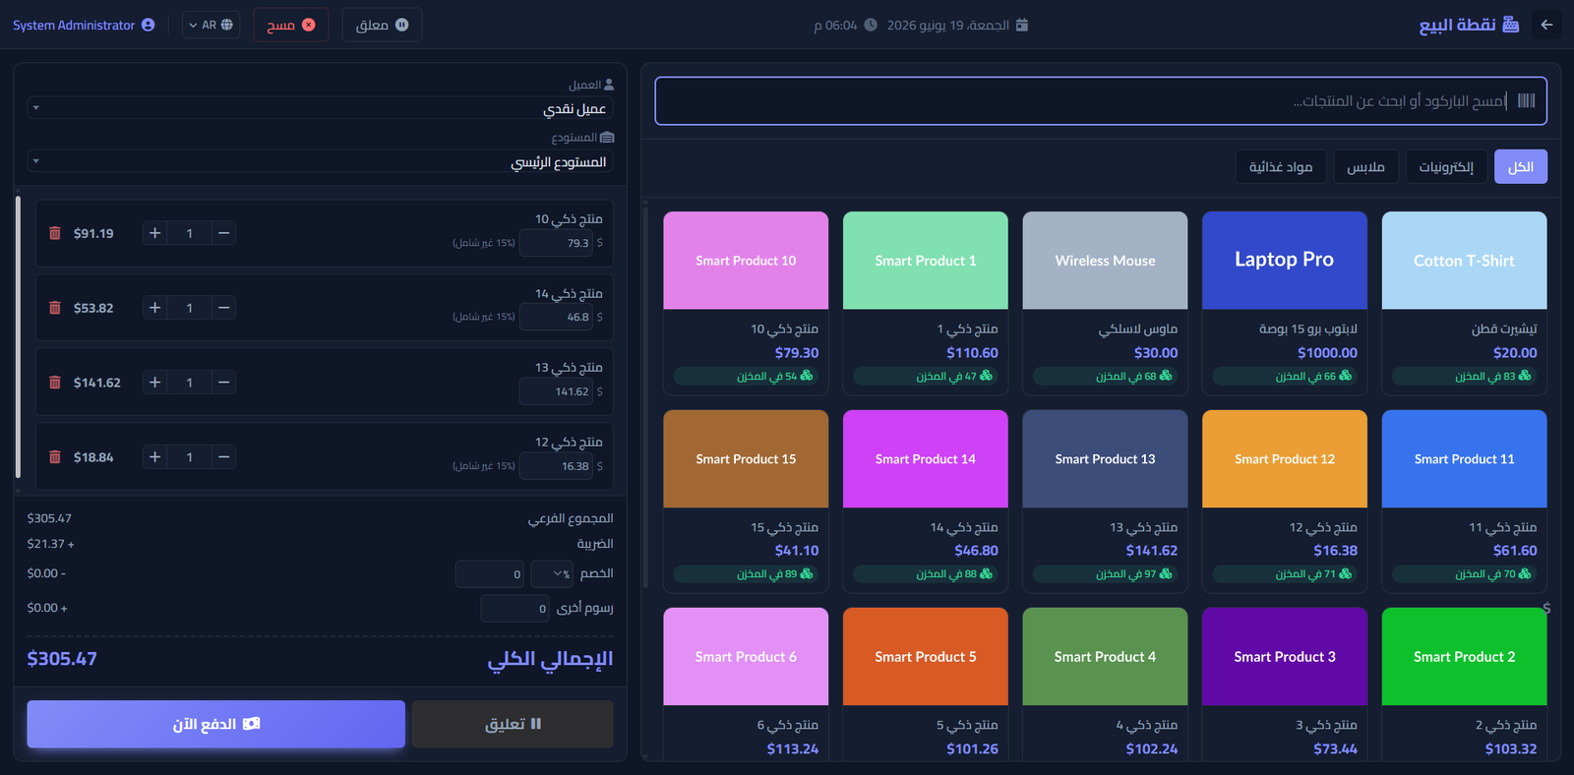This screenshot has width=1574, height=775.
Task: Add the Smart Product 12 tile
Action: coord(1285,501)
